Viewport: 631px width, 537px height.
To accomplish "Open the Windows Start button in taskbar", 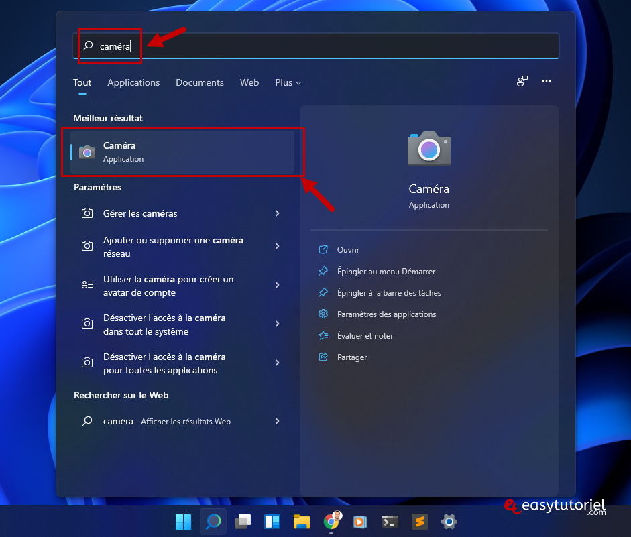I will coord(184,522).
